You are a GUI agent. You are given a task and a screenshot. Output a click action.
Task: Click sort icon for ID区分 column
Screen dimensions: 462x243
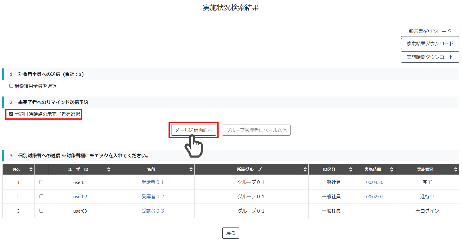pyautogui.click(x=351, y=169)
